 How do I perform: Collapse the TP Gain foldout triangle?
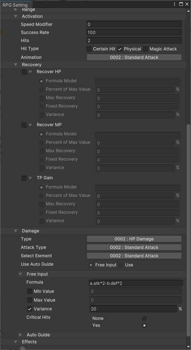tap(30, 178)
